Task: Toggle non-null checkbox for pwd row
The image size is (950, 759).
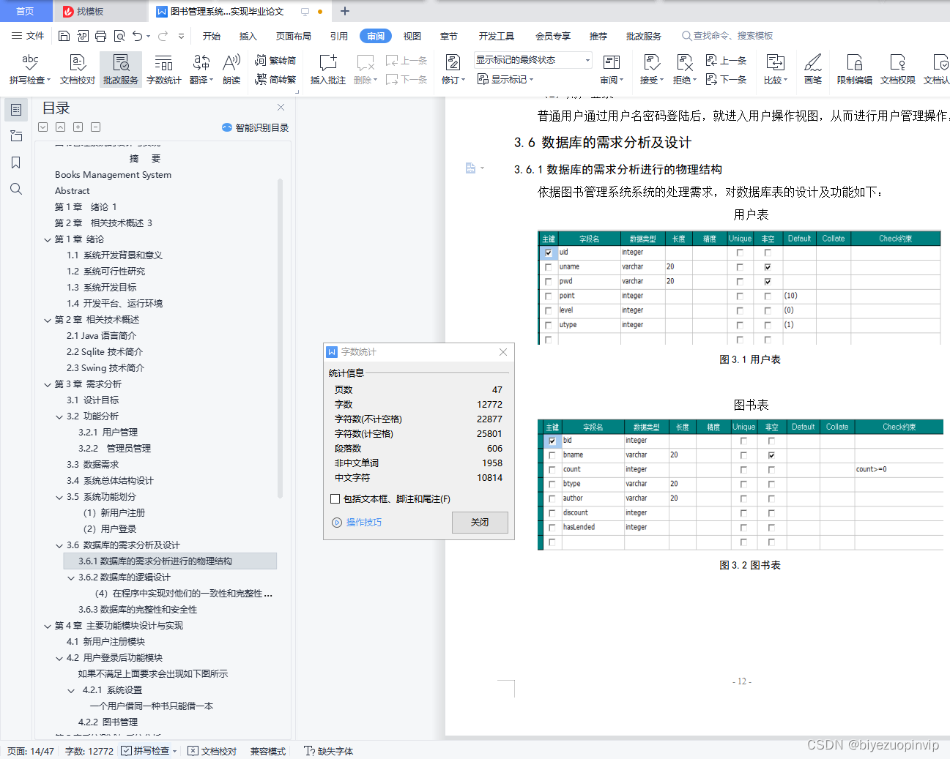Action: 768,282
